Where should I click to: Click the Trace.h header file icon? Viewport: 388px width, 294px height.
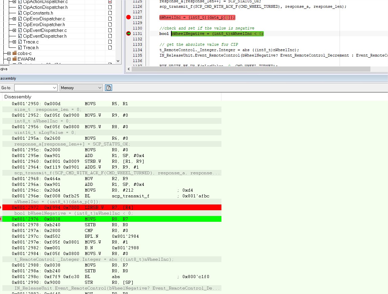click(x=20, y=47)
